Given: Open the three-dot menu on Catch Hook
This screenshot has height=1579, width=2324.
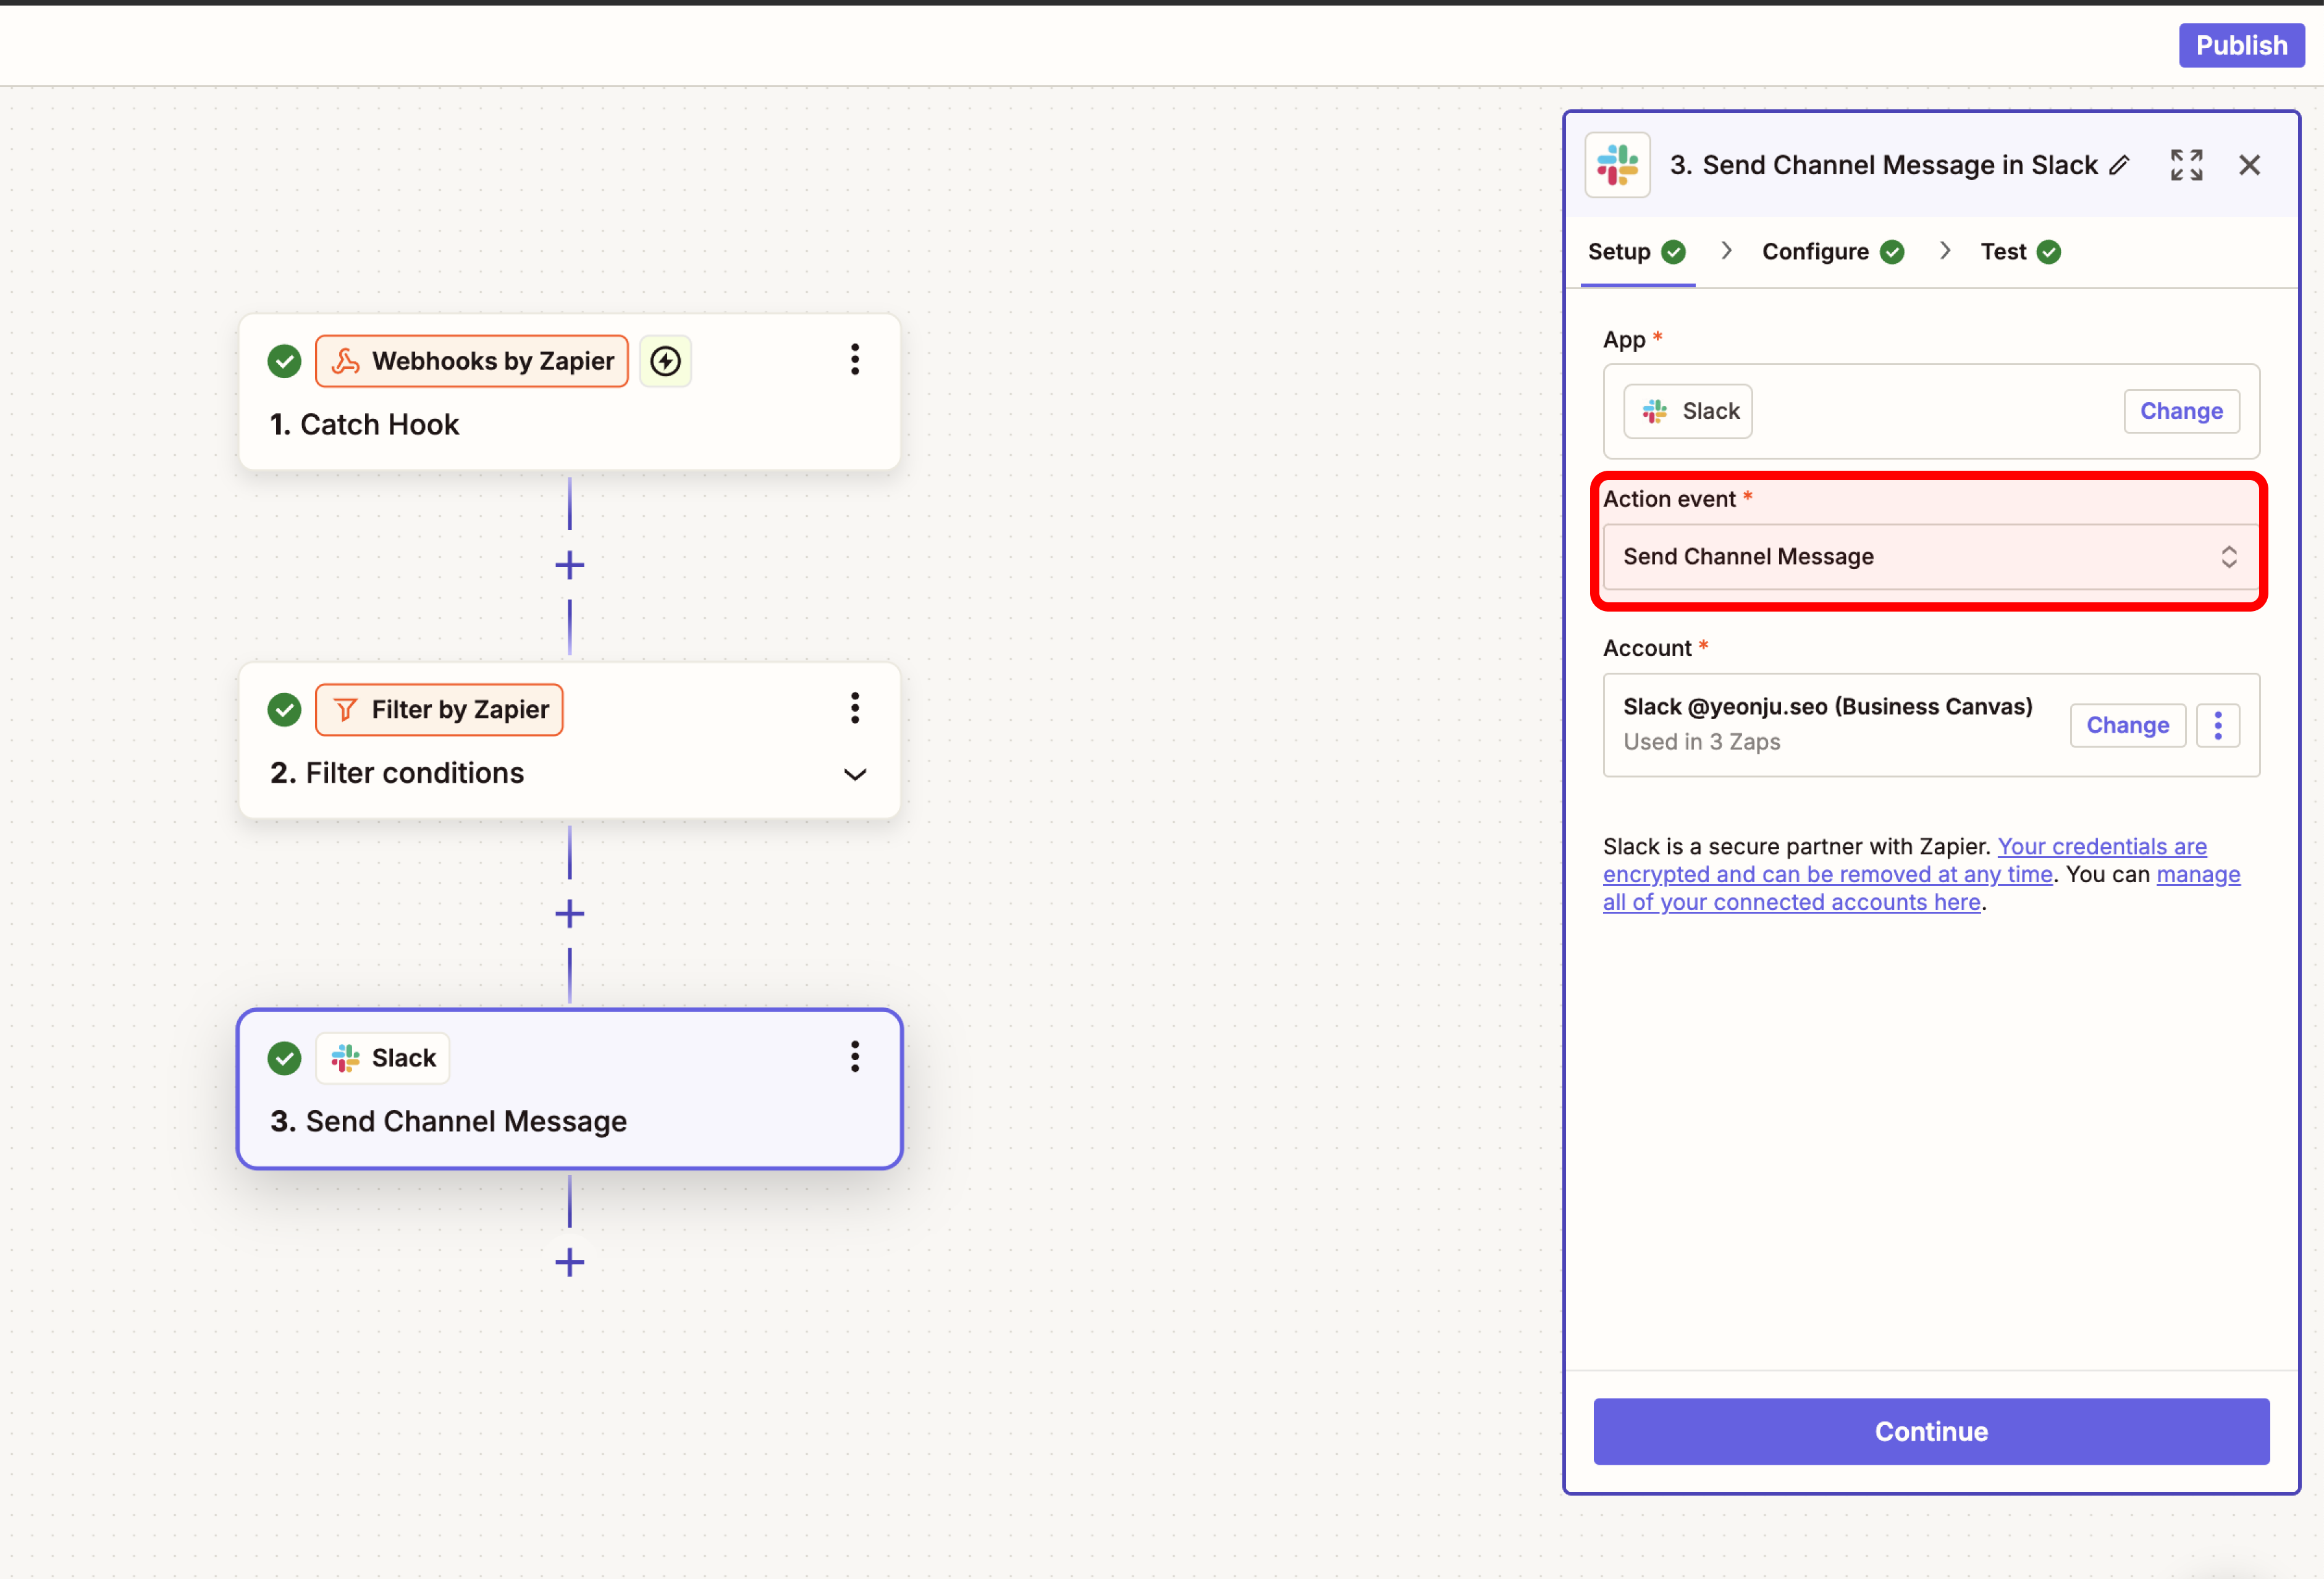Looking at the screenshot, I should point(854,360).
